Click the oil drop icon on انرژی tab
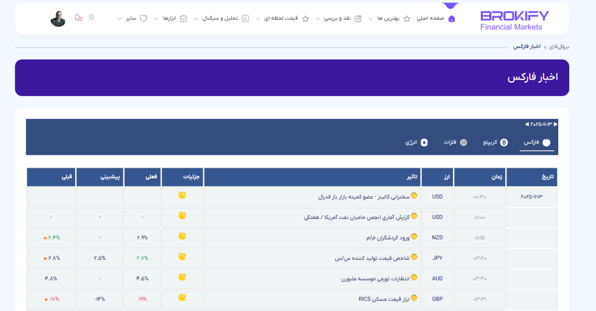This screenshot has width=596, height=311. pyautogui.click(x=424, y=143)
